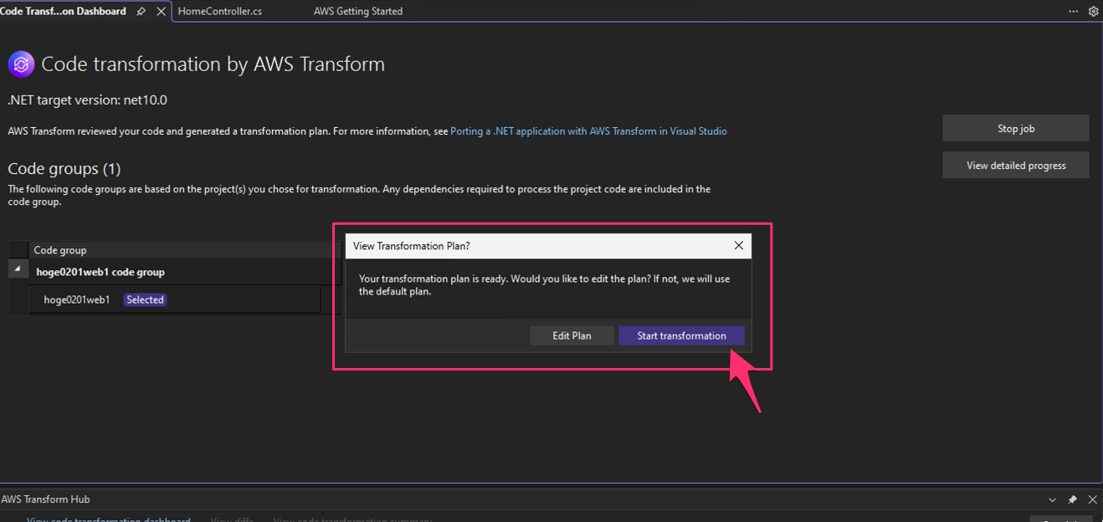Open settings via the gear icon
The width and height of the screenshot is (1103, 522).
[1093, 12]
